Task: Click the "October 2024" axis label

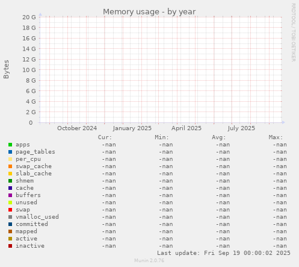Action: point(77,128)
